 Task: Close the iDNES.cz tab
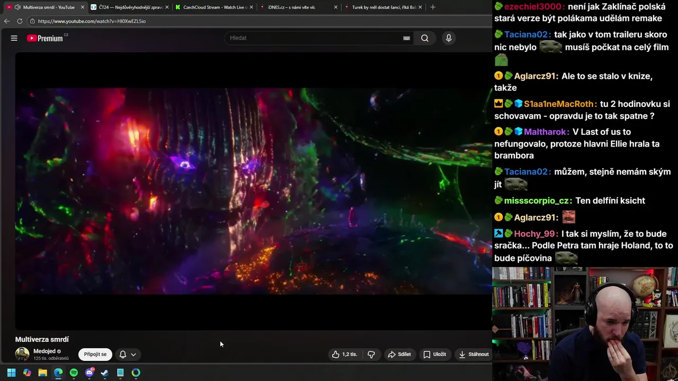click(x=336, y=7)
